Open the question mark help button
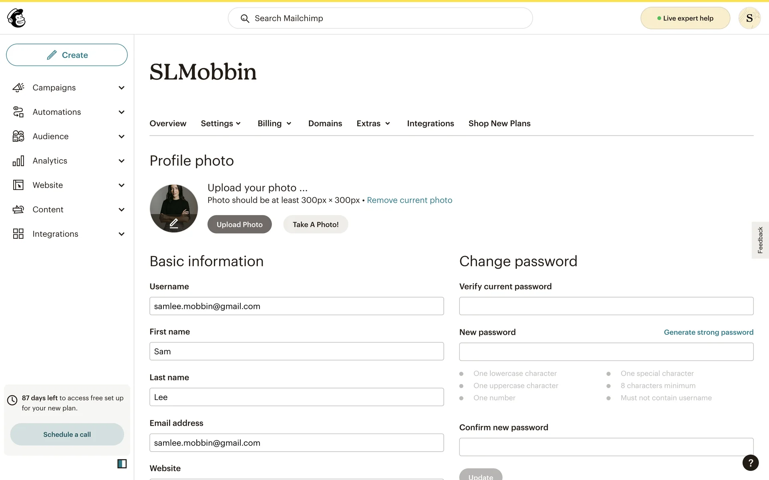Viewport: 769px width, 480px height. [750, 463]
